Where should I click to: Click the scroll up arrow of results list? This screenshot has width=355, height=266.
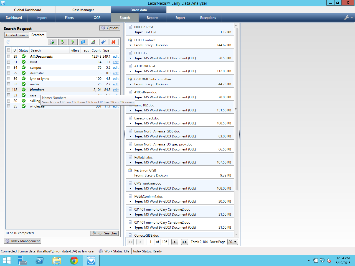[236, 25]
